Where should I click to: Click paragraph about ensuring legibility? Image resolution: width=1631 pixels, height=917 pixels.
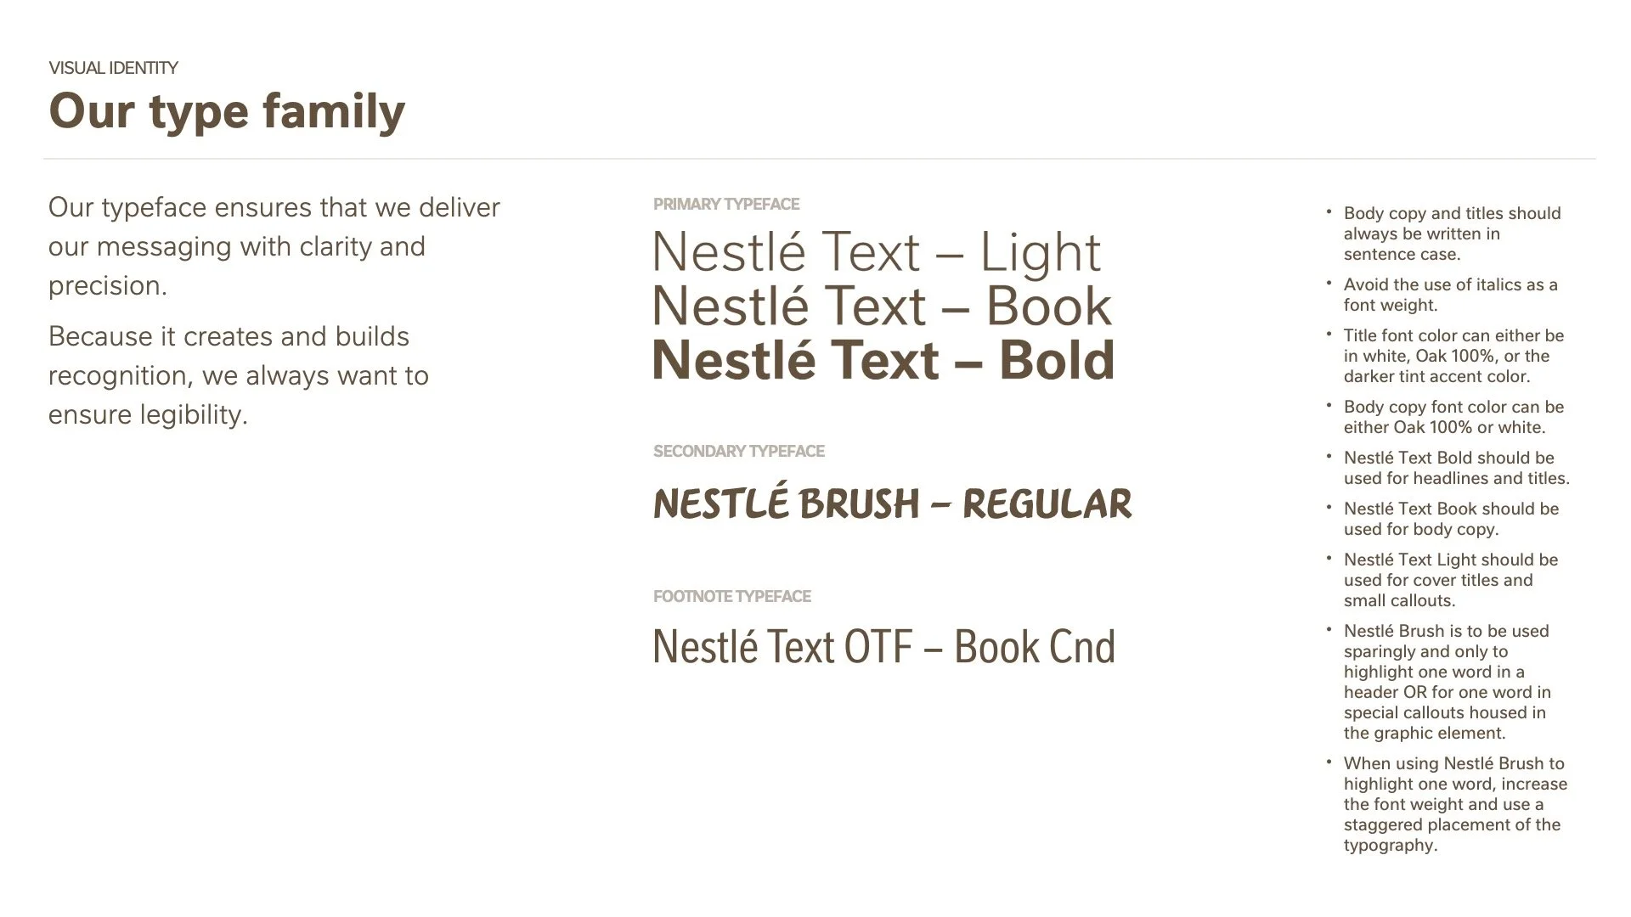tap(239, 375)
